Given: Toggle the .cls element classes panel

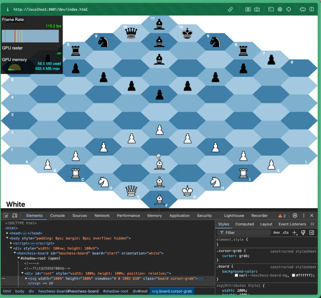Looking at the screenshot, I should (x=286, y=233).
